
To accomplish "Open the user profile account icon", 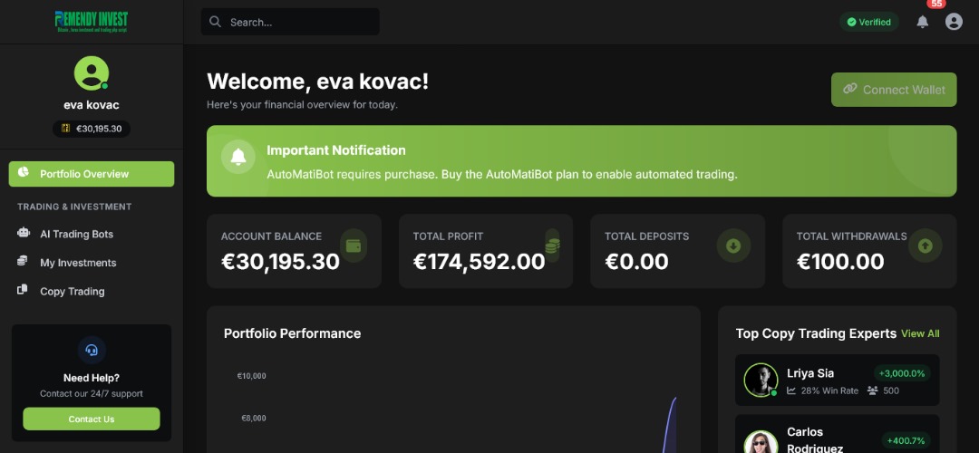I will pos(954,22).
